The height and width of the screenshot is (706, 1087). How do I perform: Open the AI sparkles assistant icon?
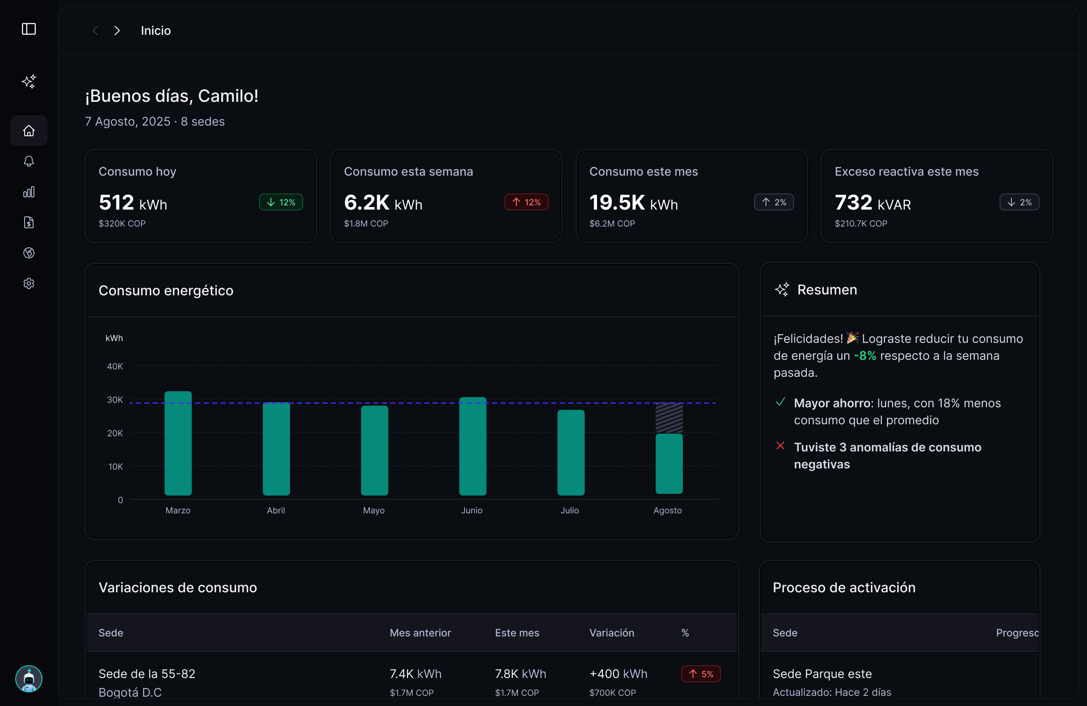click(x=29, y=82)
